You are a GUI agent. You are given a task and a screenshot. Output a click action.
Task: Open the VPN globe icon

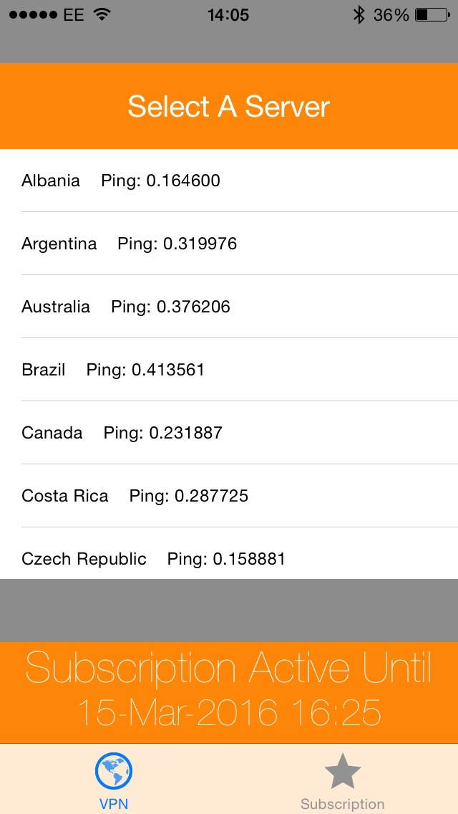tap(114, 771)
